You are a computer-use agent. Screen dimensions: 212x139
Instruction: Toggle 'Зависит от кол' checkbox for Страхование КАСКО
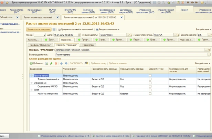pyautogui.click(x=150, y=86)
